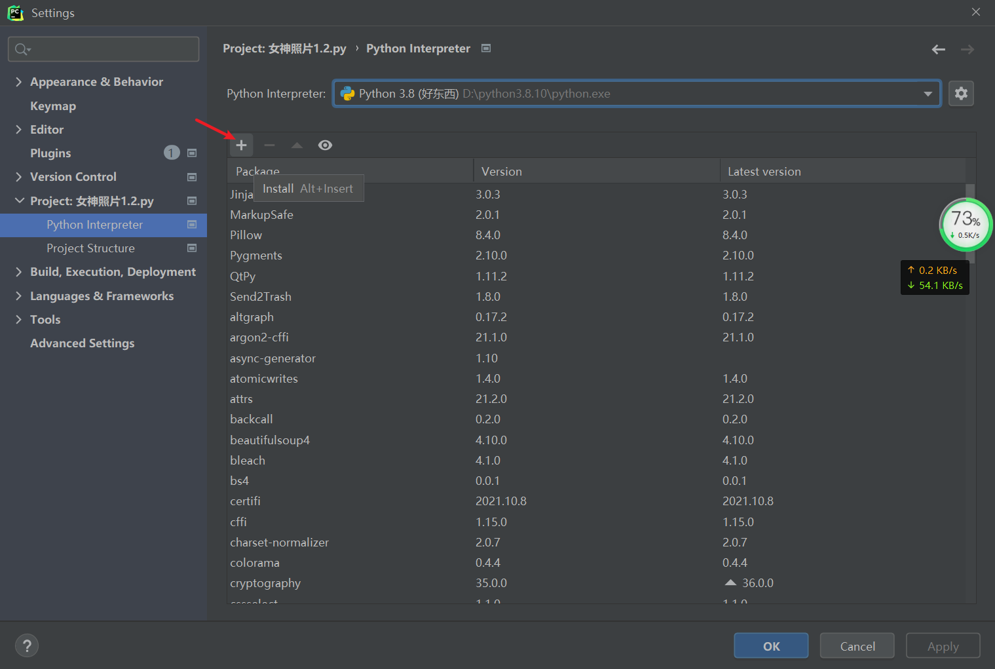Click the plugins update badge showing 1
Screen dimensions: 995x669
pos(172,153)
